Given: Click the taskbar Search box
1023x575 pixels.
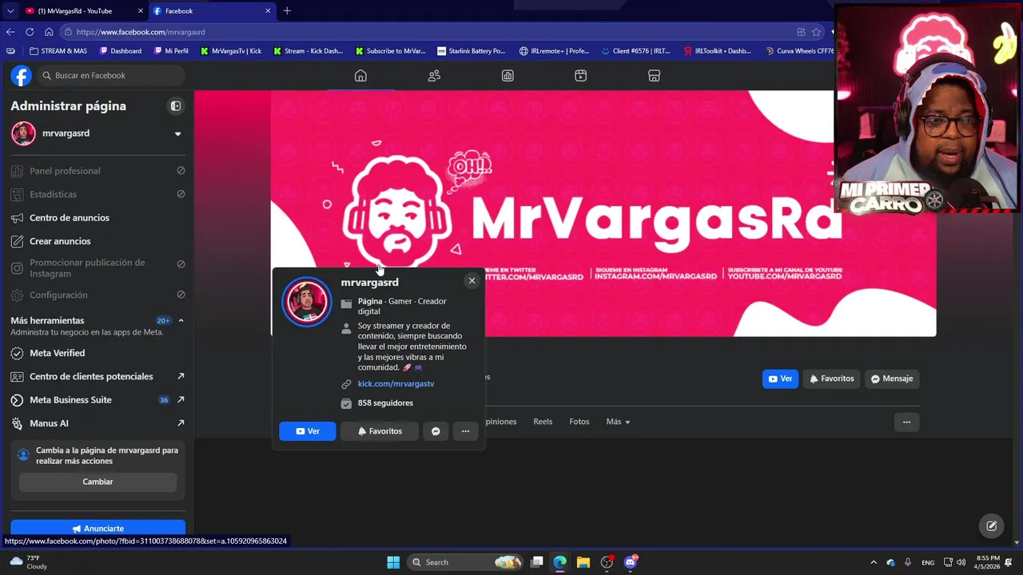Looking at the screenshot, I should pyautogui.click(x=466, y=562).
